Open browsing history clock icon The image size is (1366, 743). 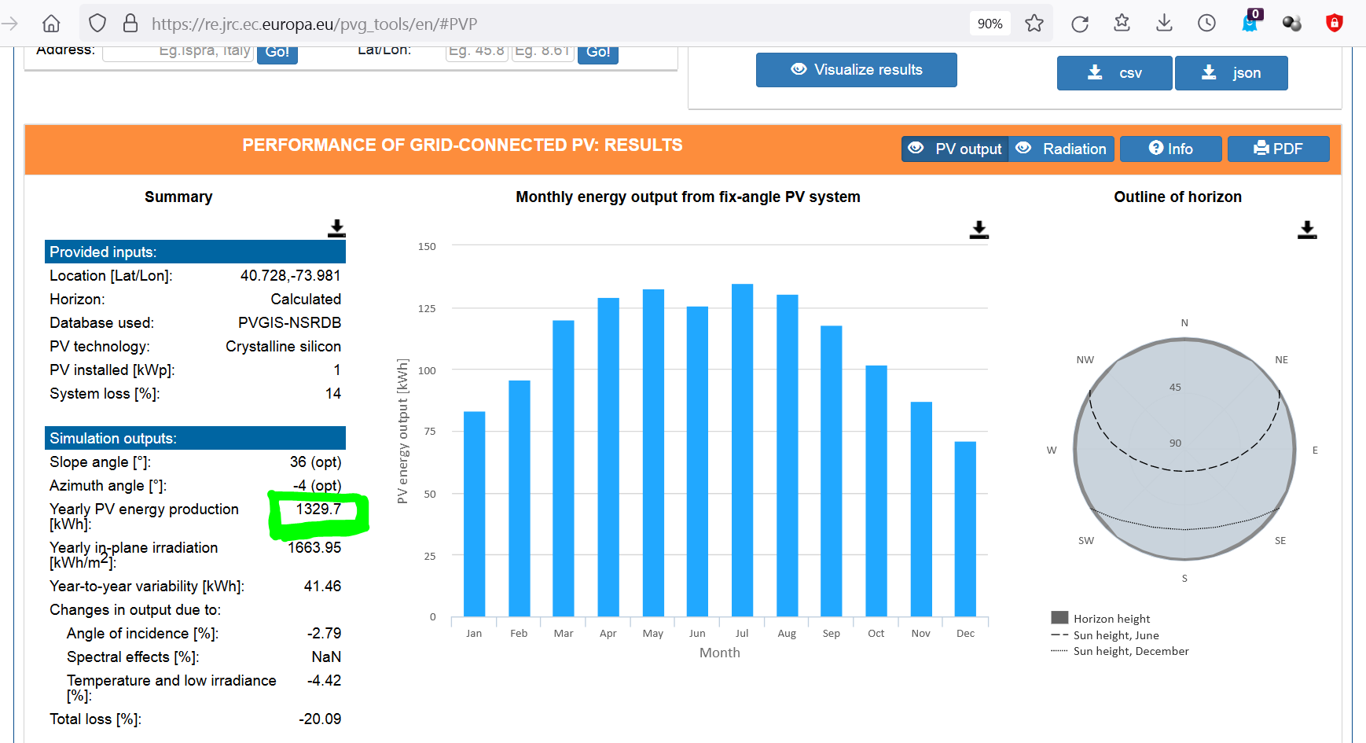pos(1206,24)
